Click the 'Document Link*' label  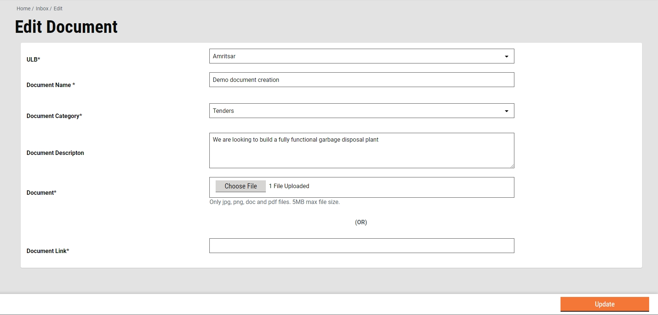48,251
